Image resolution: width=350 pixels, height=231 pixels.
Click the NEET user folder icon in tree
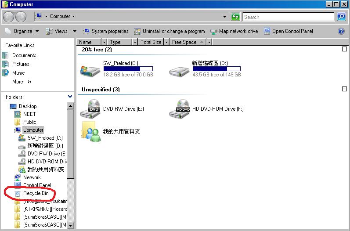point(18,114)
